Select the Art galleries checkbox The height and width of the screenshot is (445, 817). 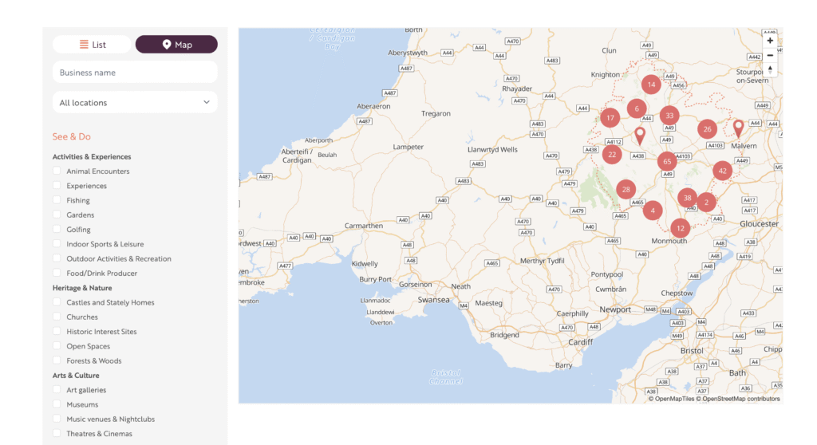(57, 390)
